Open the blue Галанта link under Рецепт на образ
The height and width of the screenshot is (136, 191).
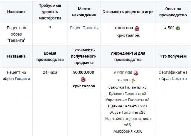pos(23,79)
